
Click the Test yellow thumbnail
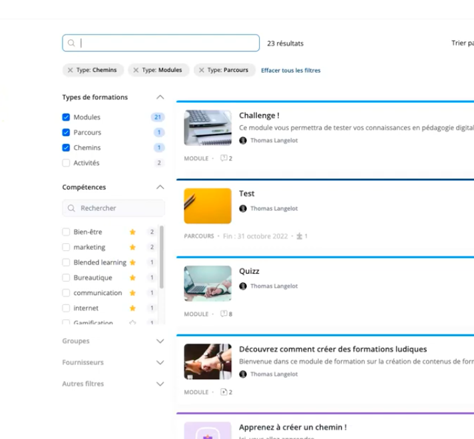coord(208,206)
